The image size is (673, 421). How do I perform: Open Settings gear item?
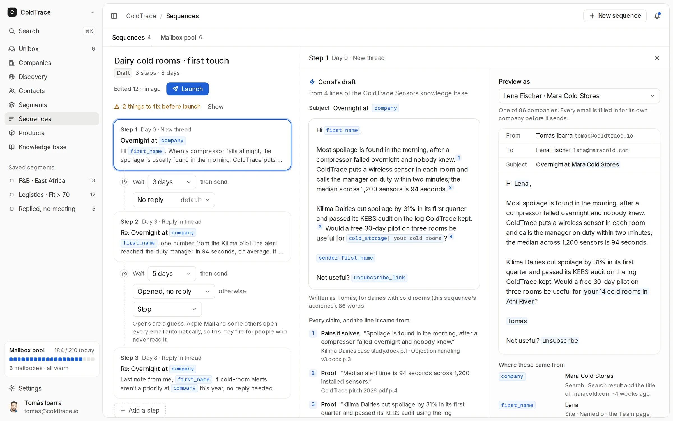52,388
